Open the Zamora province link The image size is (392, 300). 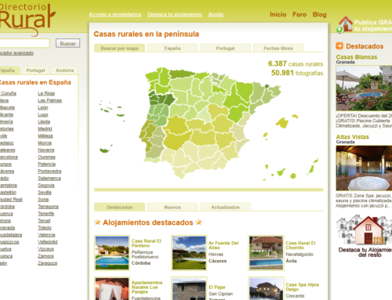45,256
